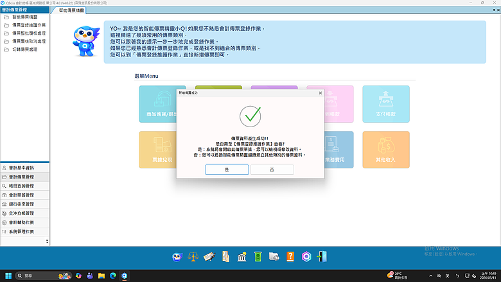Click the tab list dropdown arrow at the top right
Screen dimensions: 501x282
[494, 10]
